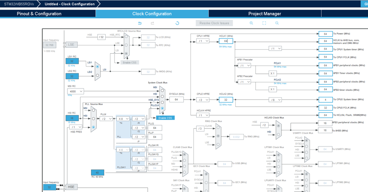
Task: Select HSE_SYS in the System Clock Mux
Action: point(162,102)
